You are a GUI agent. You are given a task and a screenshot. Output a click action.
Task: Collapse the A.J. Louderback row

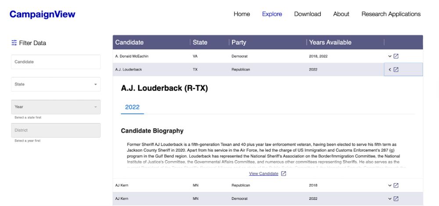tap(390, 70)
